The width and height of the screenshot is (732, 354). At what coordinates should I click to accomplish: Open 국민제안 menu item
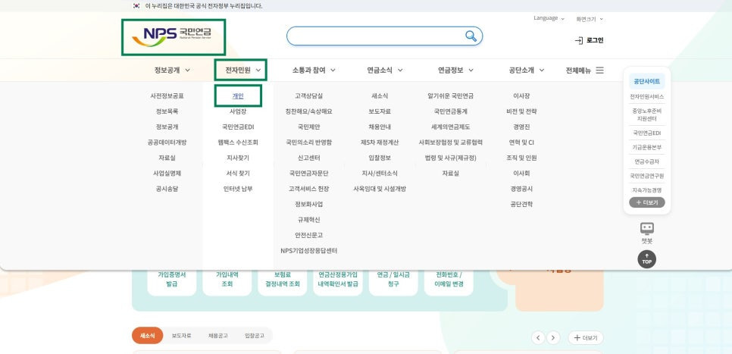pos(308,127)
